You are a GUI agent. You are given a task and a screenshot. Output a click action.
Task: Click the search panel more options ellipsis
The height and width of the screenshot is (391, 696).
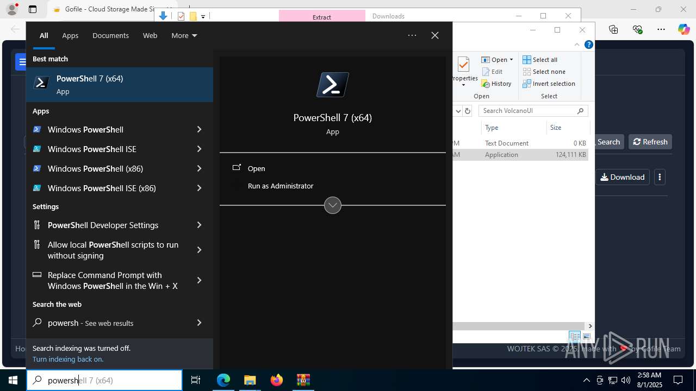click(x=412, y=35)
